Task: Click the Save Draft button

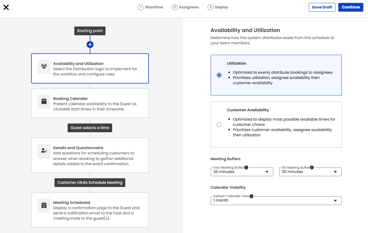Action: (322, 7)
